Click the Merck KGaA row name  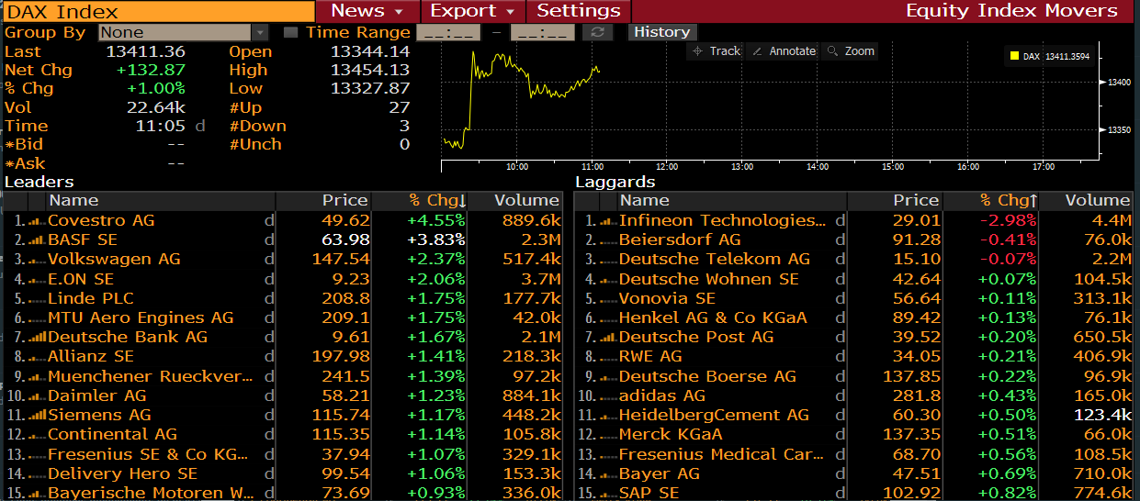point(671,435)
